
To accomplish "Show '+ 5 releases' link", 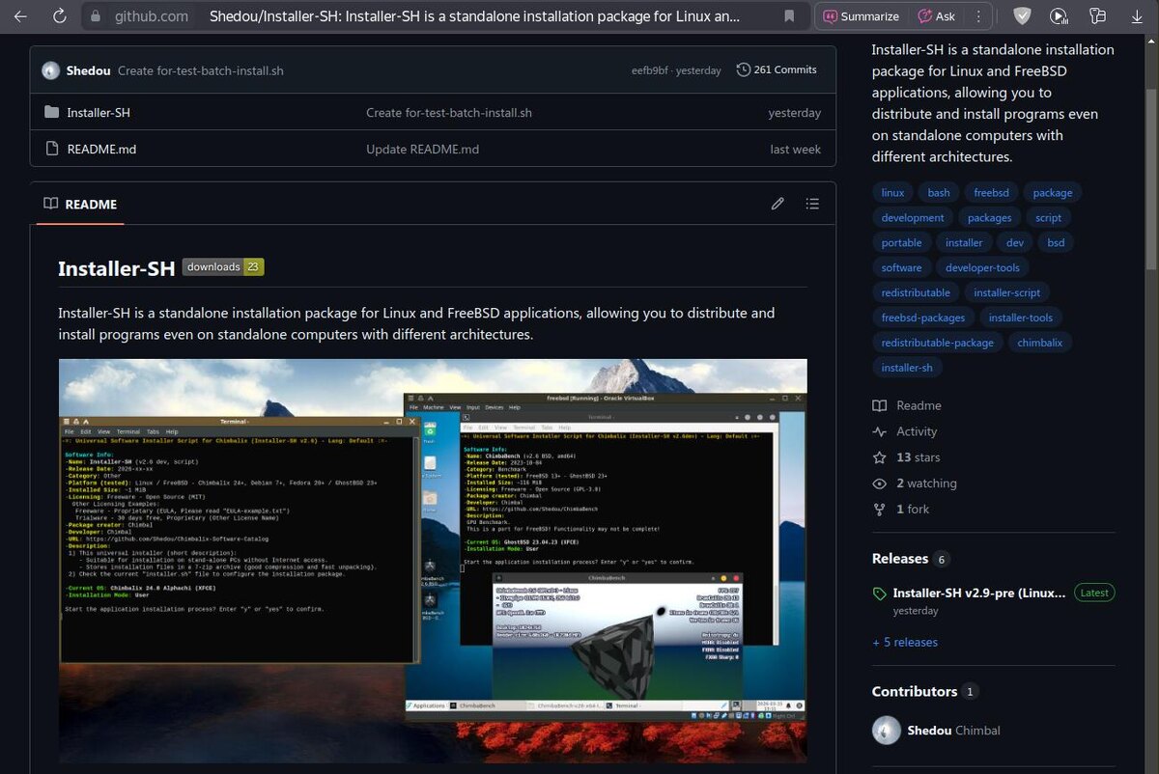I will (905, 642).
